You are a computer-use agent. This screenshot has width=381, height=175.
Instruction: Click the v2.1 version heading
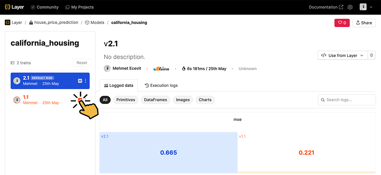(111, 44)
